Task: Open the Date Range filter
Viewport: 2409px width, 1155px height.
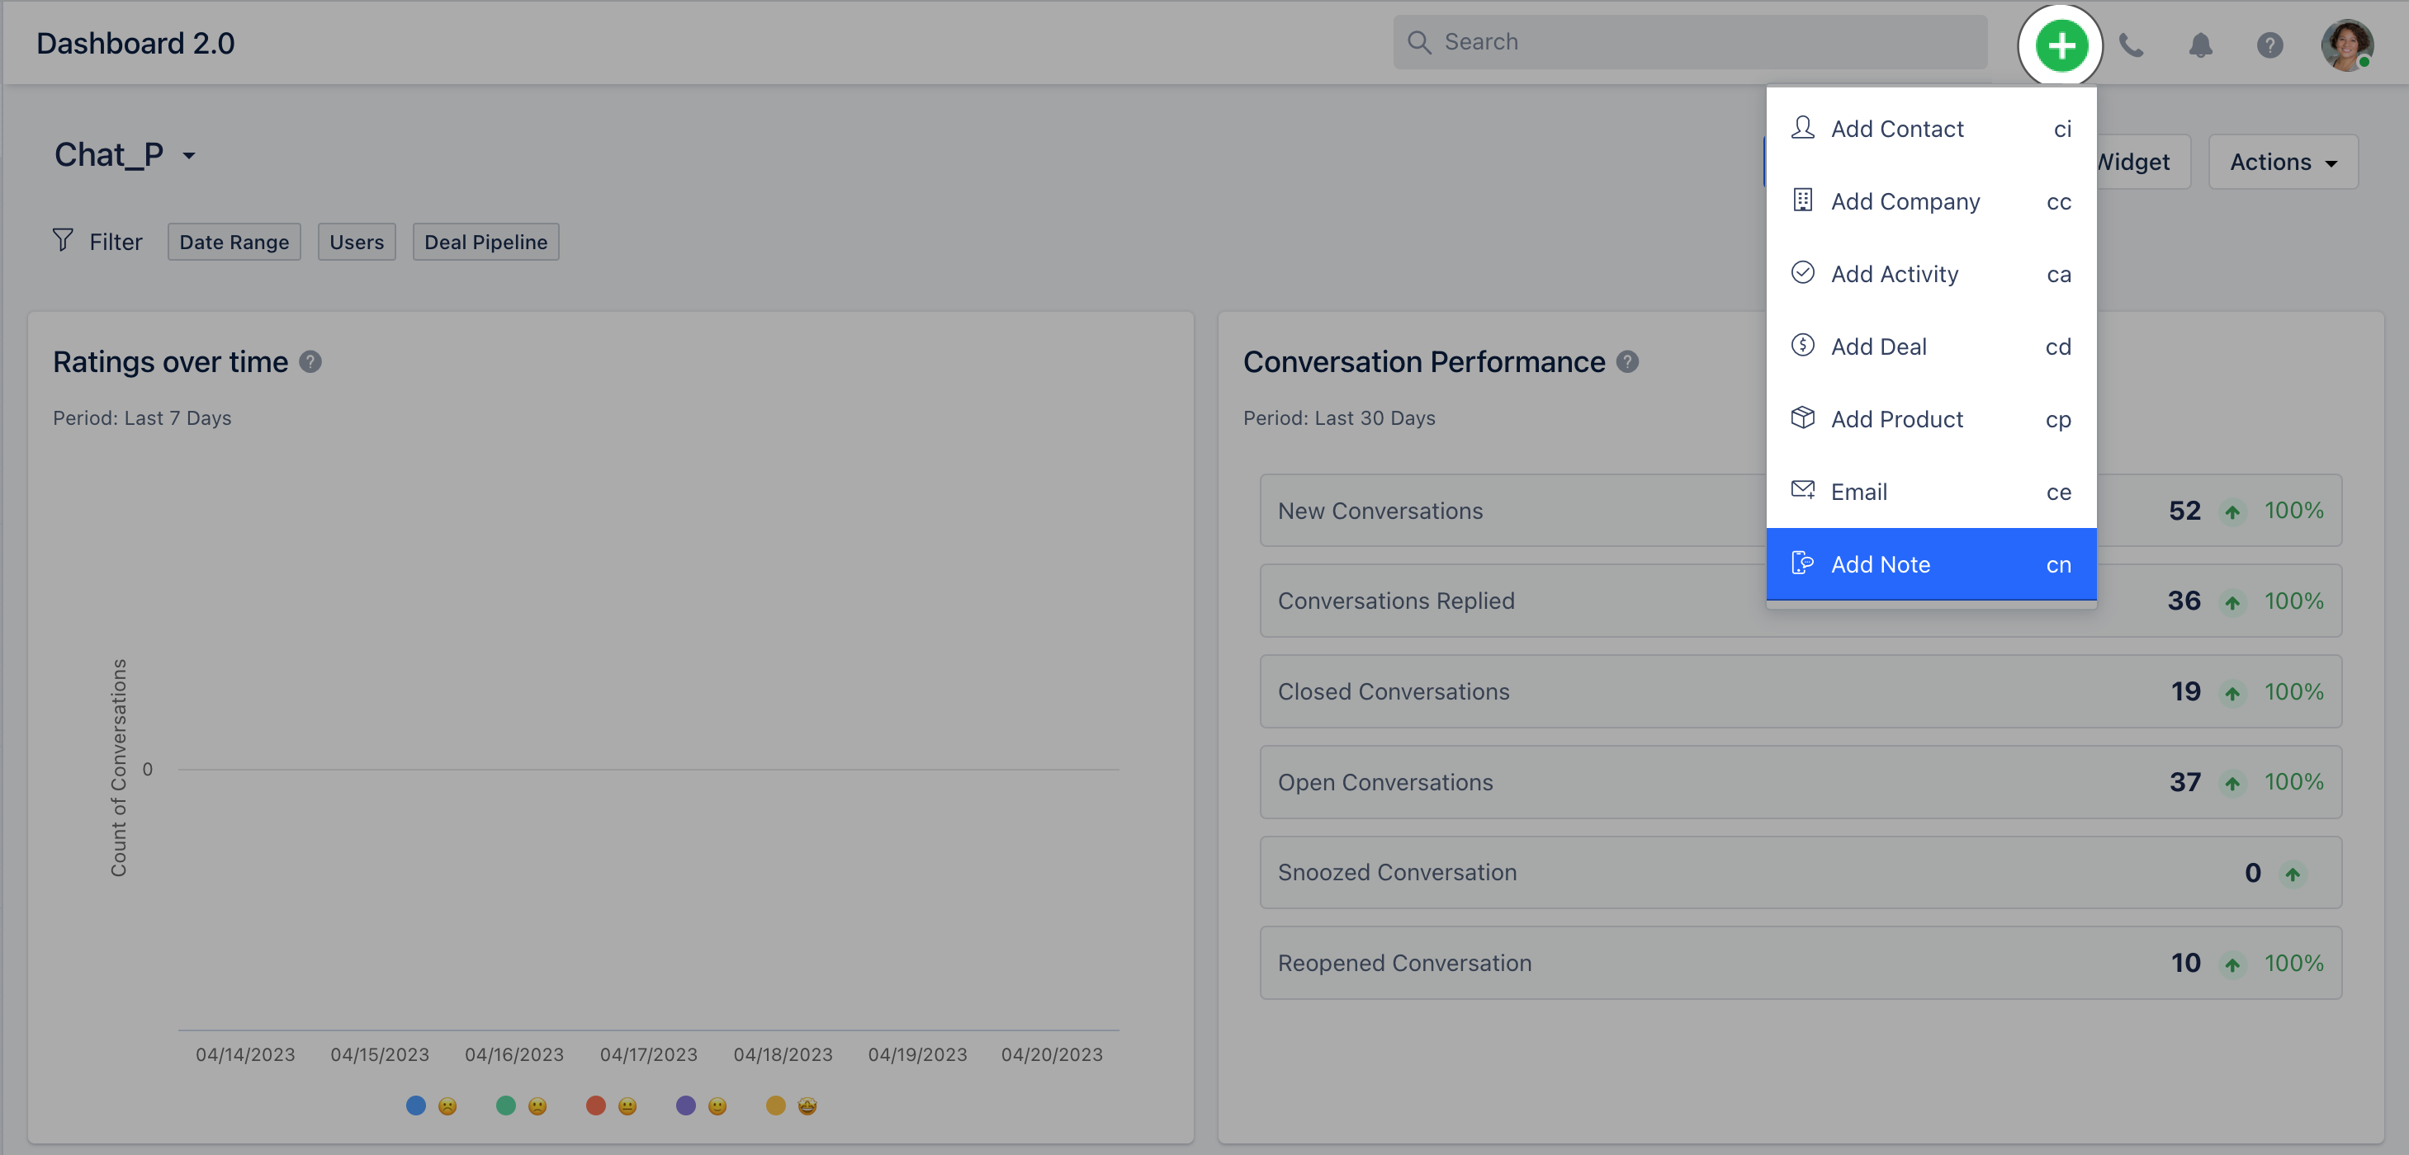Action: [234, 242]
